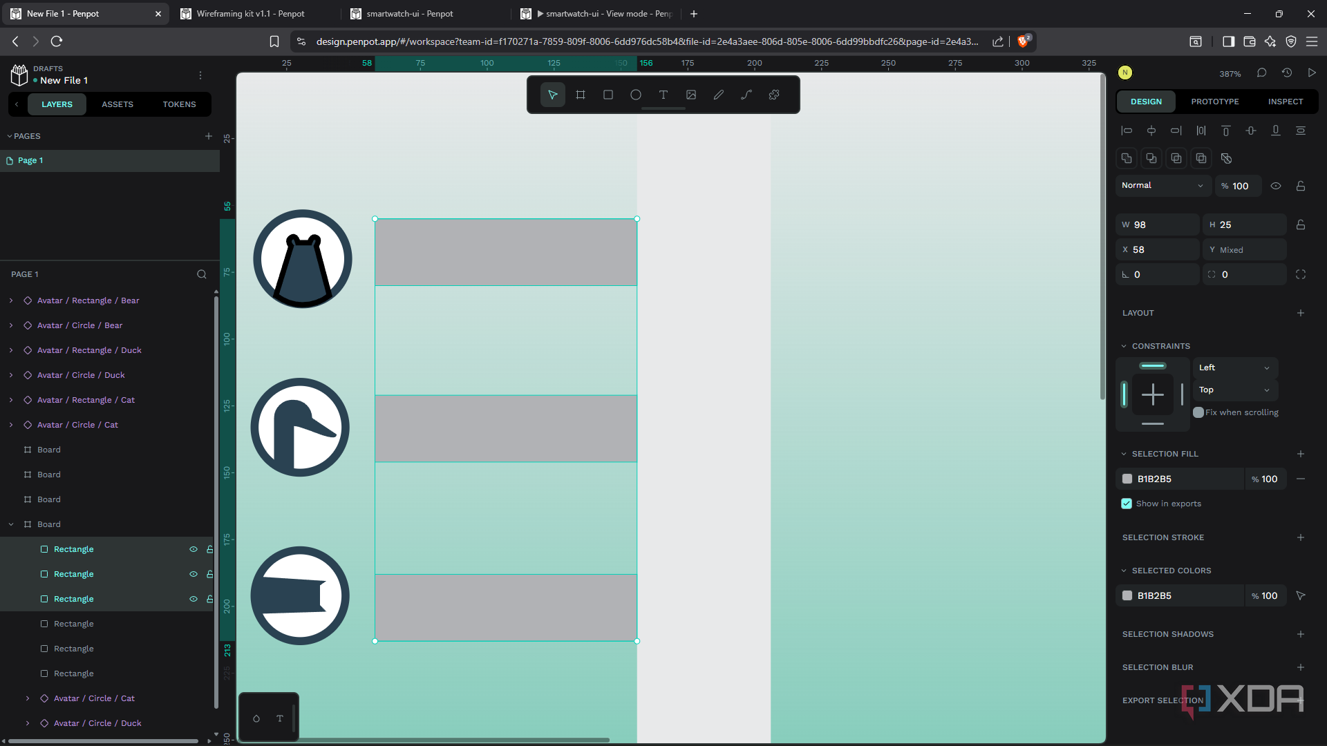The image size is (1327, 746).
Task: Open horizontal constraint Left dropdown
Action: 1236,367
